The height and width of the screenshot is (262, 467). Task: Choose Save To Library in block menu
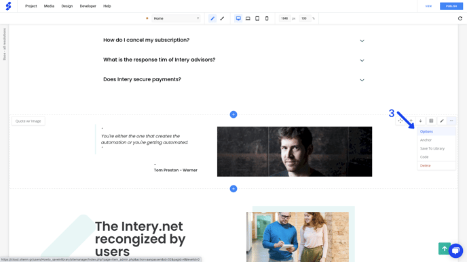[x=436, y=148]
